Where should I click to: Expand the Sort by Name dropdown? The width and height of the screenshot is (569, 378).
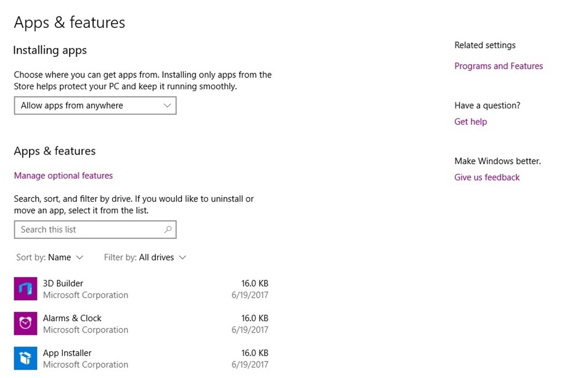click(50, 257)
